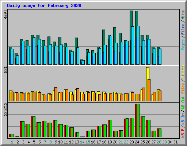Click the 'Files' legend label
The height and width of the screenshot is (146, 187).
coord(183,29)
